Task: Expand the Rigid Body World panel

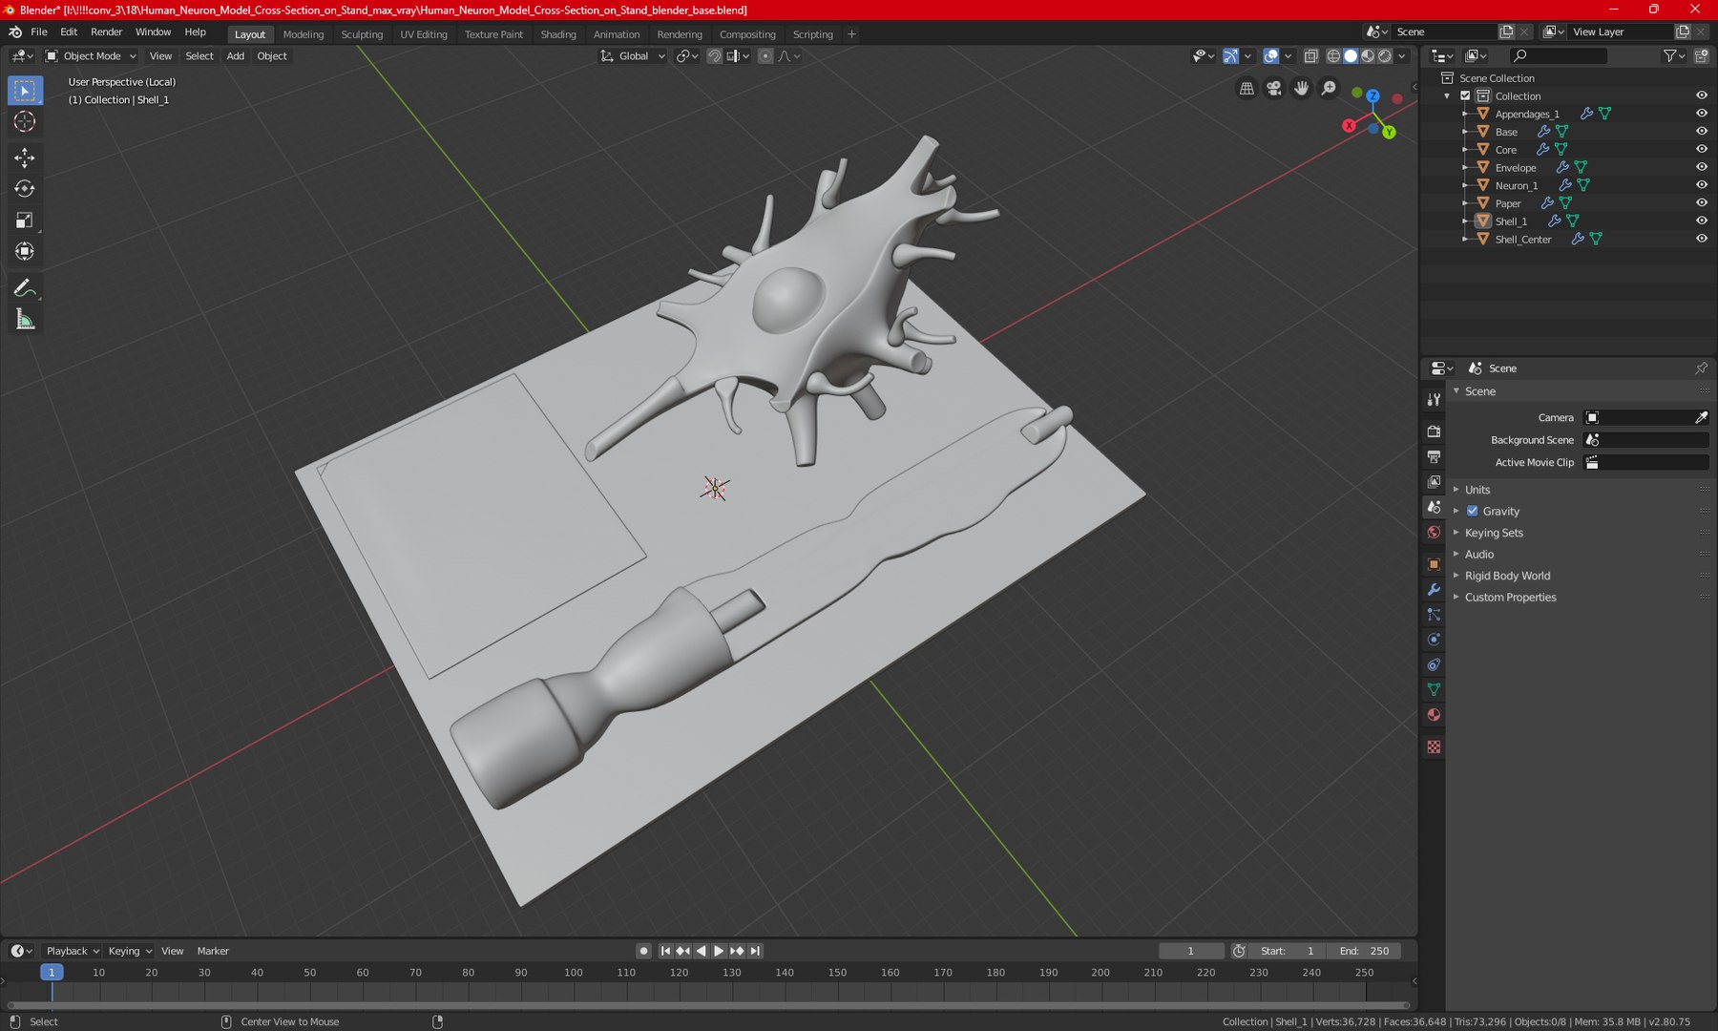Action: click(1507, 576)
